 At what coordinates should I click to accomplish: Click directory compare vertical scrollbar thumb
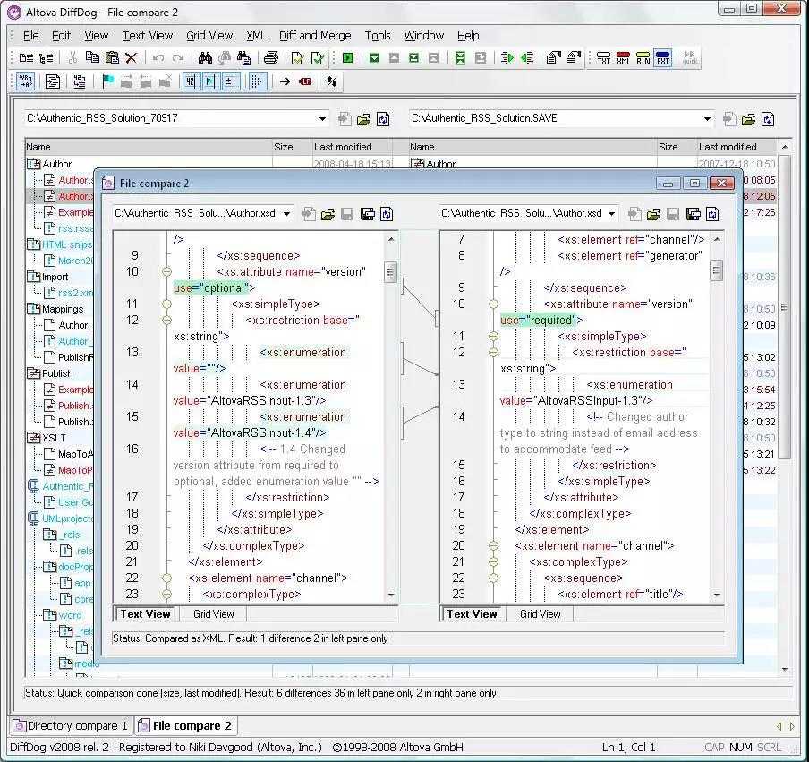784,307
